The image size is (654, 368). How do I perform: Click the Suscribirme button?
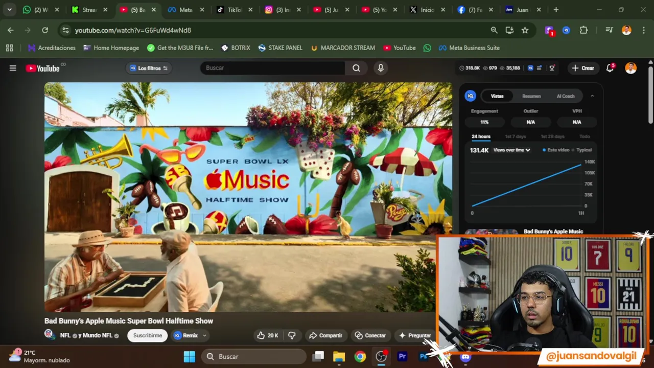point(148,335)
